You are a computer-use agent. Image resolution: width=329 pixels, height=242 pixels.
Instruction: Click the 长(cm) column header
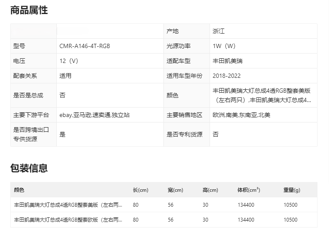tap(140, 190)
